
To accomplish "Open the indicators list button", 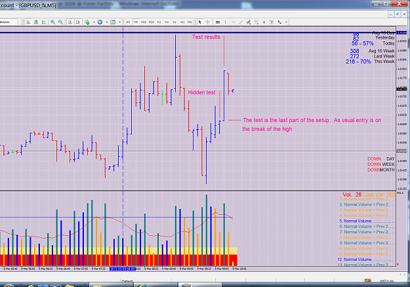I will click(x=87, y=22).
